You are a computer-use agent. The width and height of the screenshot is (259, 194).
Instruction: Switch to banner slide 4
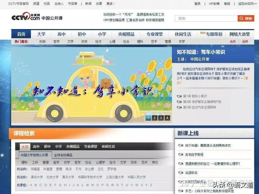[x=167, y=118]
